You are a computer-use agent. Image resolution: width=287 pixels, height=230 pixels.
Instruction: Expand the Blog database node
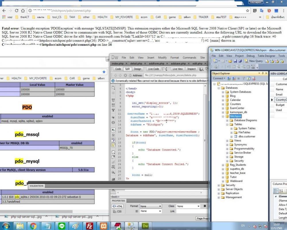223,96
